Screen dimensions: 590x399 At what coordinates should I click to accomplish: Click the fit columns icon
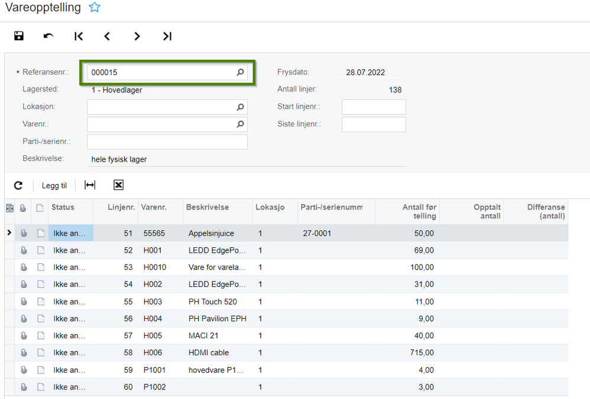click(90, 185)
